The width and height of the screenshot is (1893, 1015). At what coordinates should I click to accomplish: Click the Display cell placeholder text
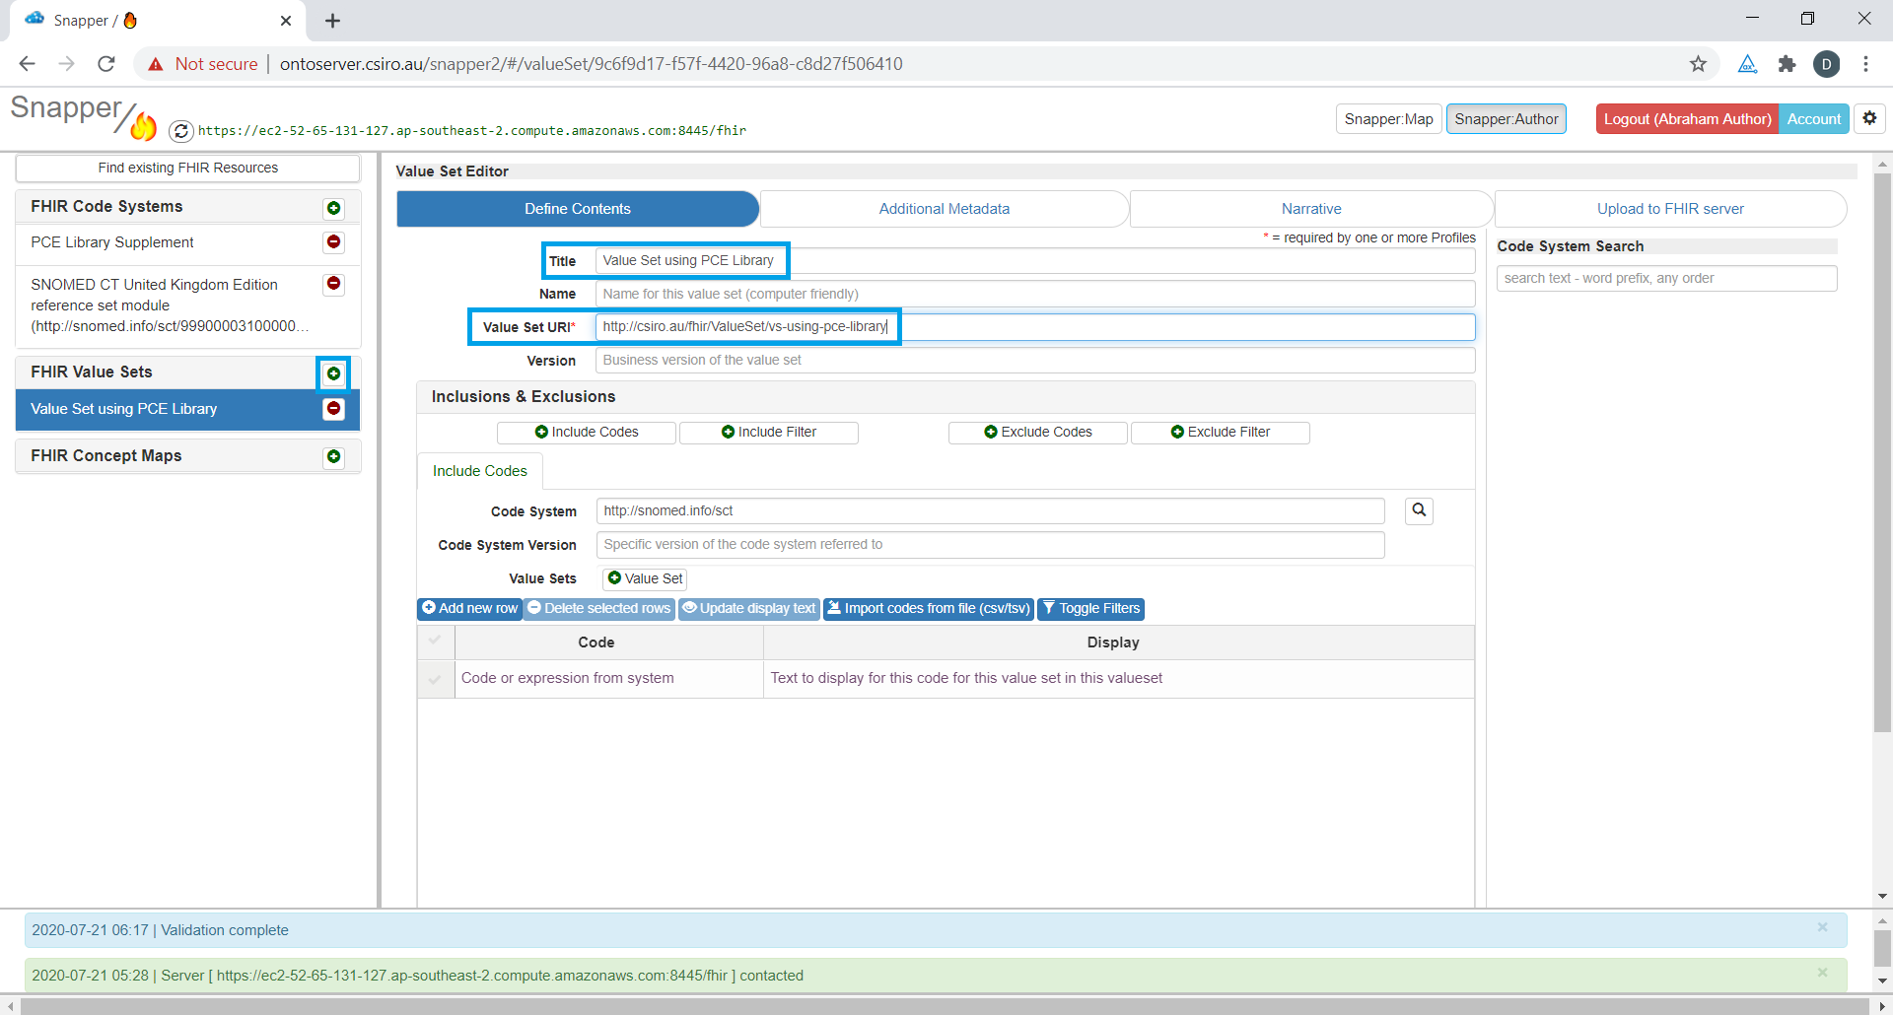[x=966, y=678]
